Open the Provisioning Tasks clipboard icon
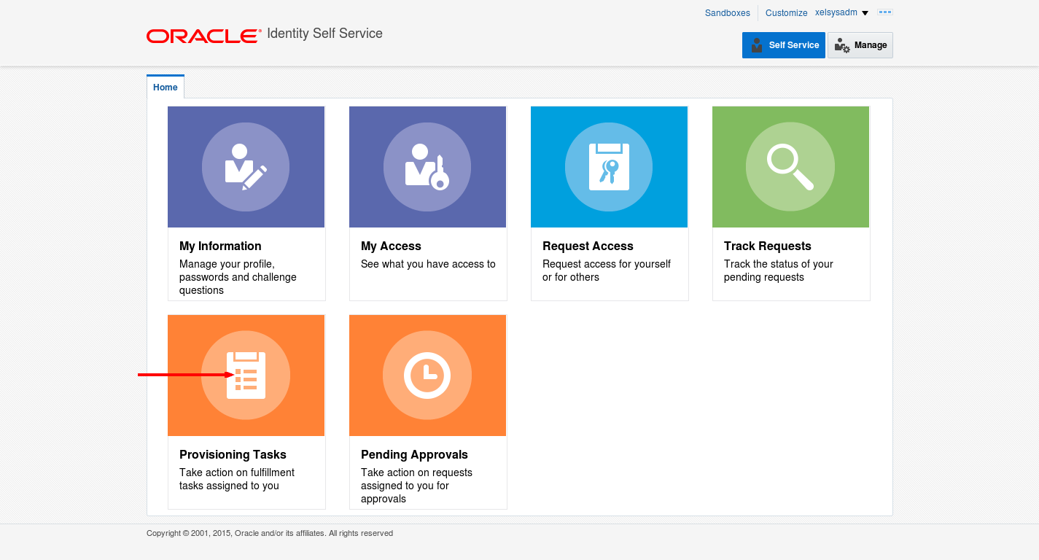Screen dimensions: 1039x560 click(x=246, y=375)
